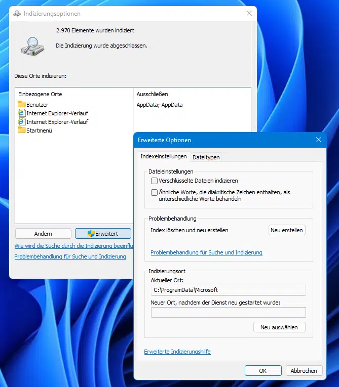Screen dimensions: 339x387
Task: Cancel the dialog with Abbrechen
Action: tap(304, 371)
